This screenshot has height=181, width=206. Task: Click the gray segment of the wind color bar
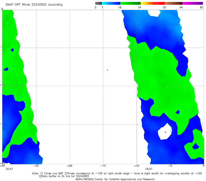tap(99, 3)
